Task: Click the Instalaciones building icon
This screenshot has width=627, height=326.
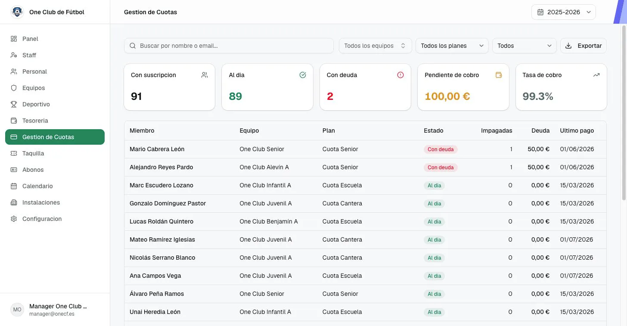Action: coord(14,202)
